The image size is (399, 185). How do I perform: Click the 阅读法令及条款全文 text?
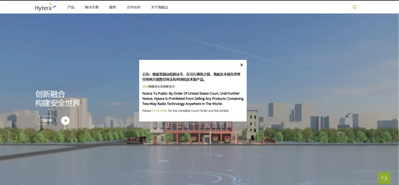coord(162,87)
